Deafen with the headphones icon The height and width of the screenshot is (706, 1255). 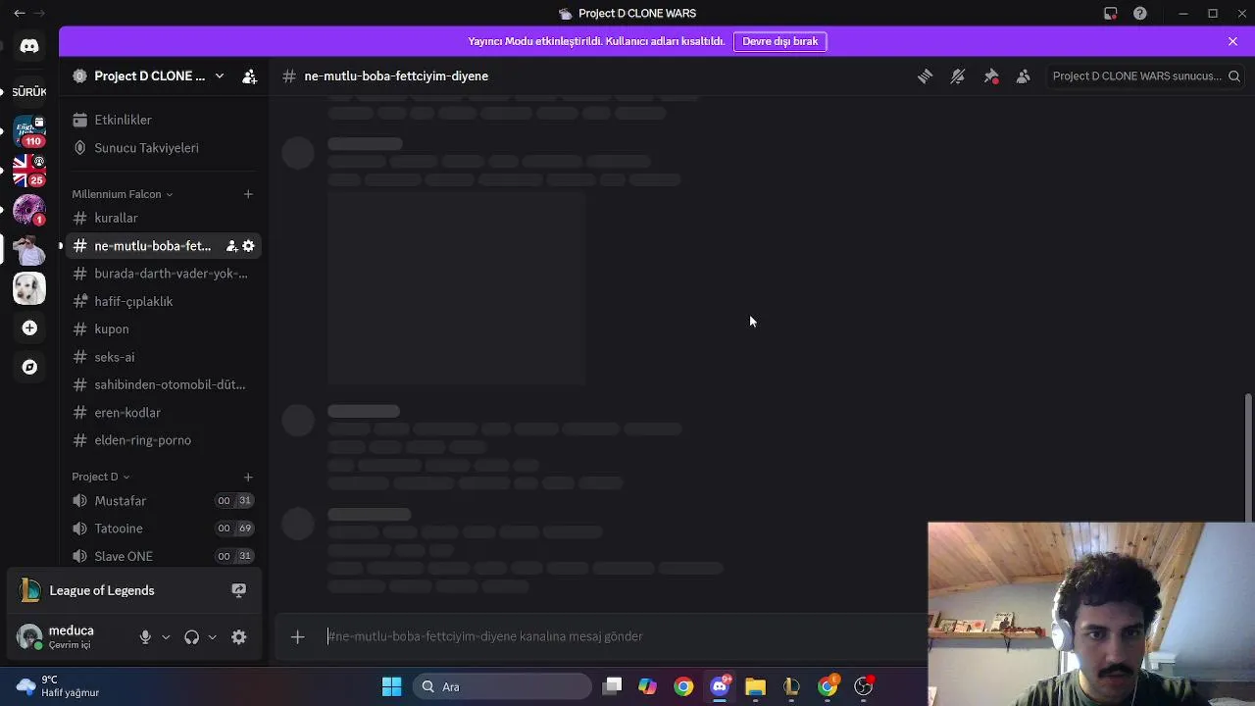tap(191, 637)
